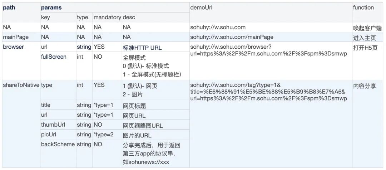
Task: Click the browser demo URL starting 'sohuhy://w.sohu.com/browser?'
Action: [x=268, y=50]
